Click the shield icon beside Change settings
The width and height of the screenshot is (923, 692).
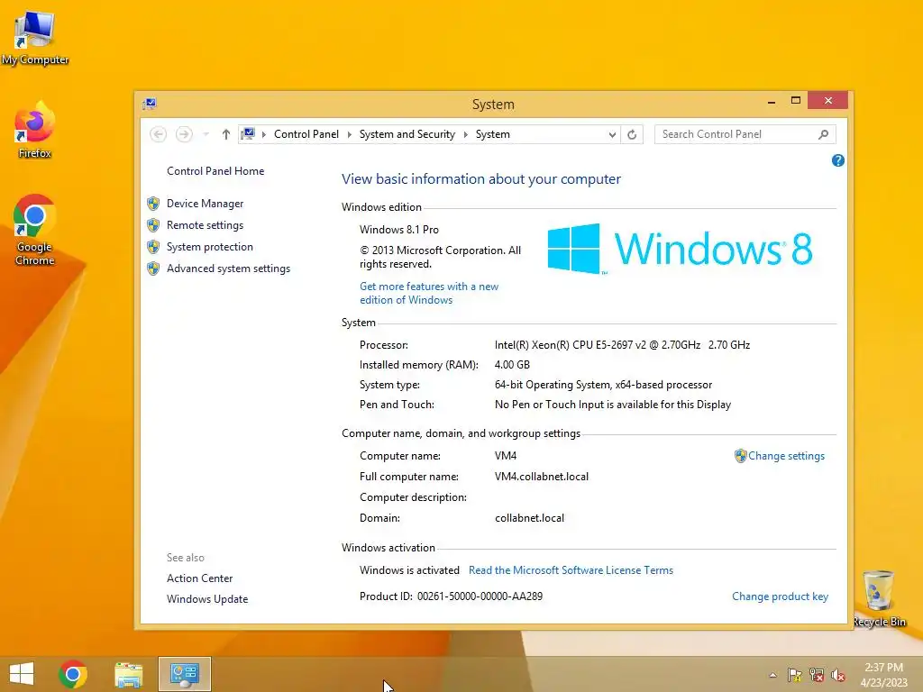tap(741, 456)
